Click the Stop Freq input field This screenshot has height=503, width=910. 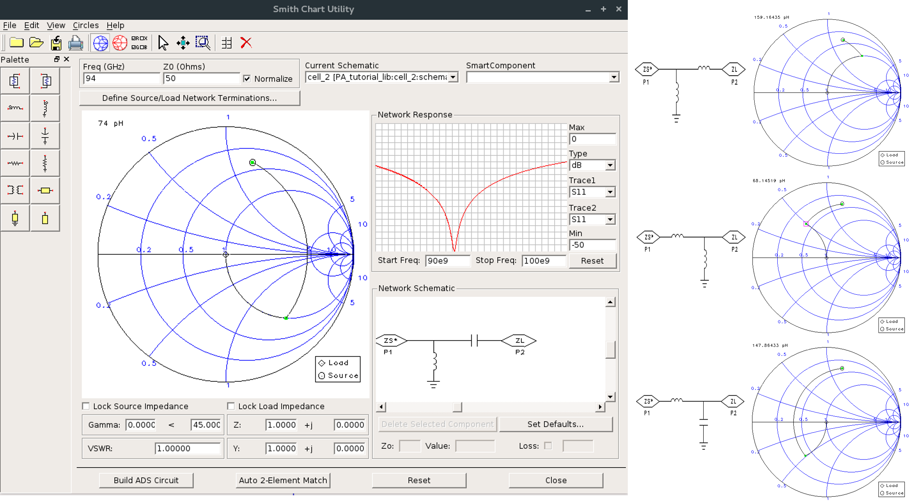coord(544,261)
